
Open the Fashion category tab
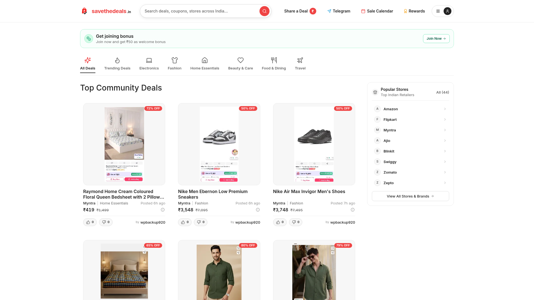(175, 64)
